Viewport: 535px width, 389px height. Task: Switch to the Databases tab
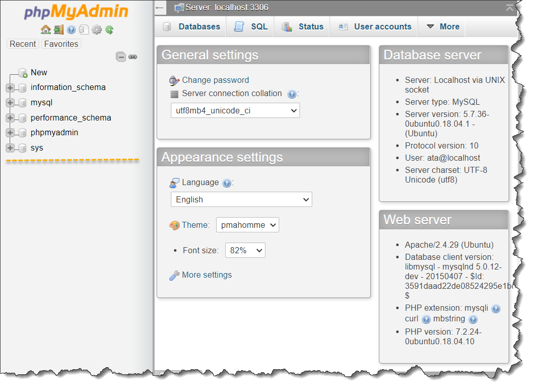pos(191,26)
